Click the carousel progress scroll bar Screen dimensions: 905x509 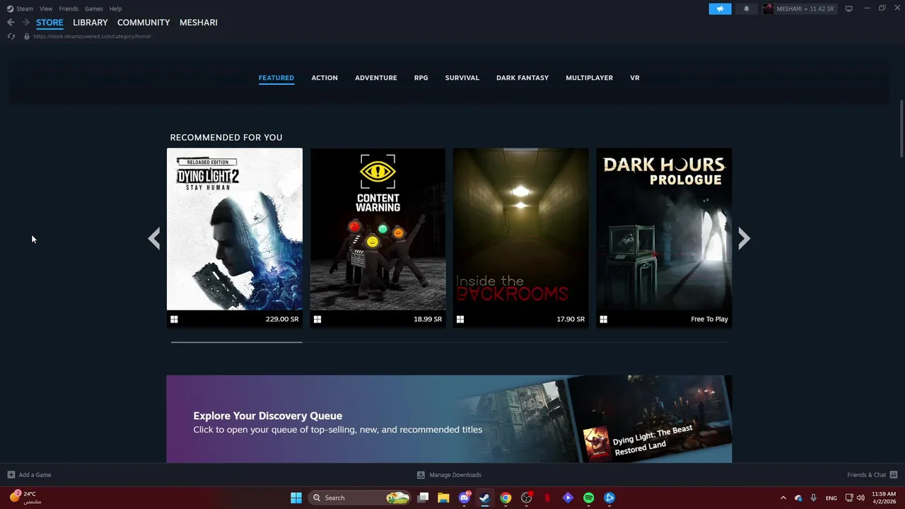point(449,342)
